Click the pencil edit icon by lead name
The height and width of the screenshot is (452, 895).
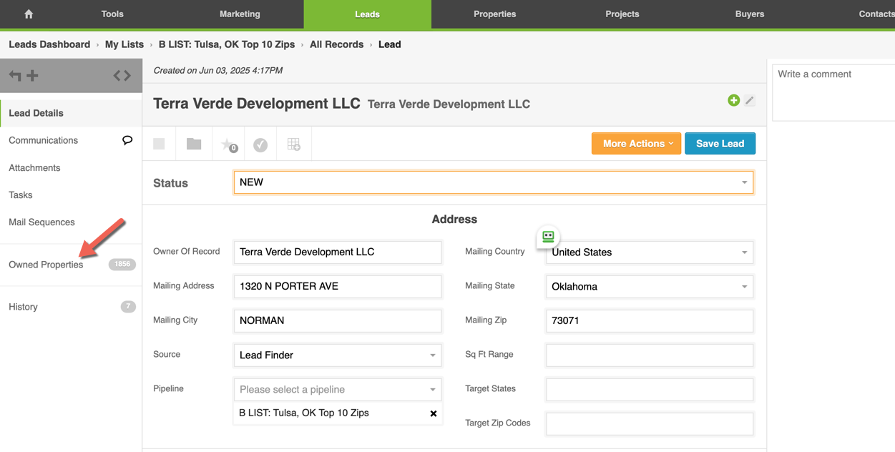click(x=749, y=101)
